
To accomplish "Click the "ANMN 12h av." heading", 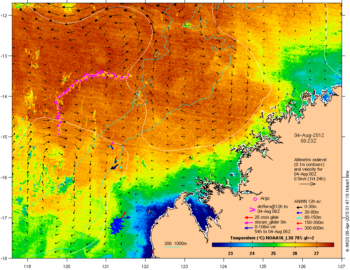I will coord(308,201).
